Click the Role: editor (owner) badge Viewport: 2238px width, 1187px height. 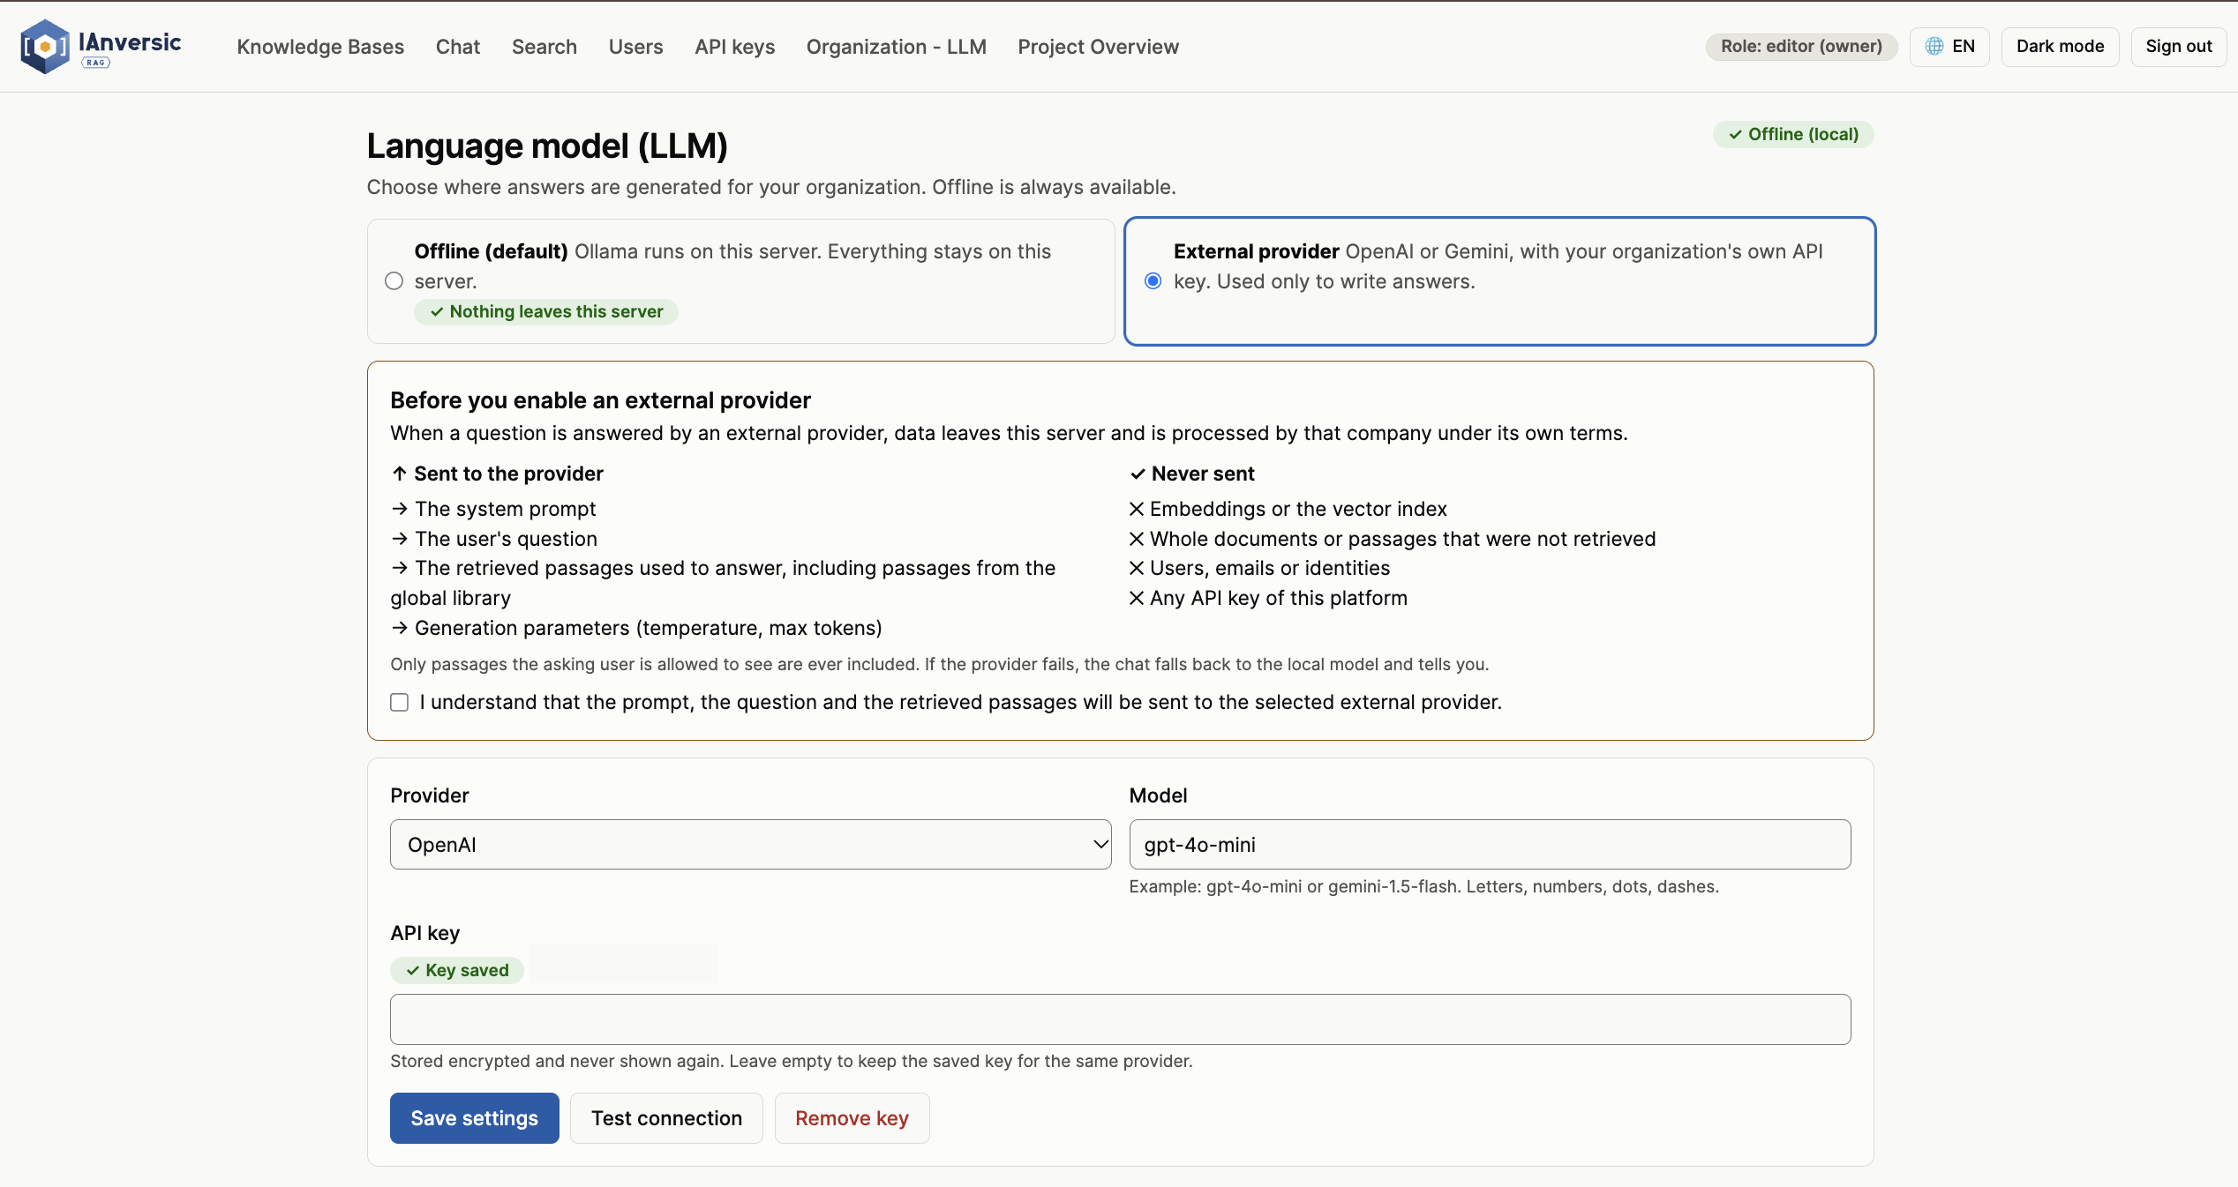[x=1801, y=47]
